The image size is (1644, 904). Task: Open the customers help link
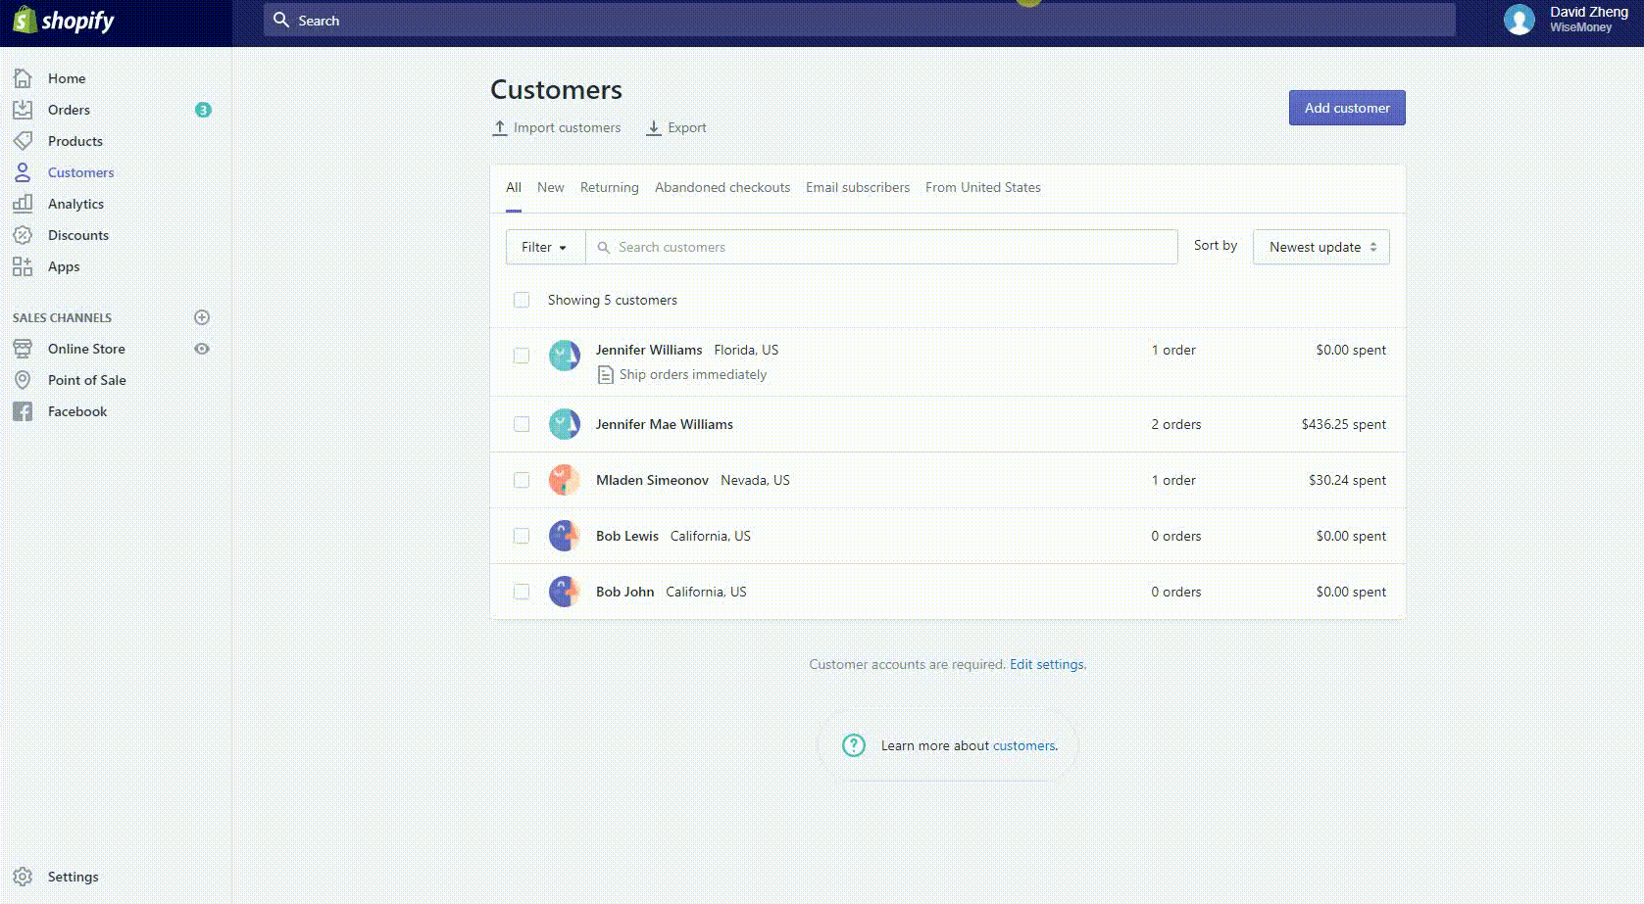(x=1024, y=745)
